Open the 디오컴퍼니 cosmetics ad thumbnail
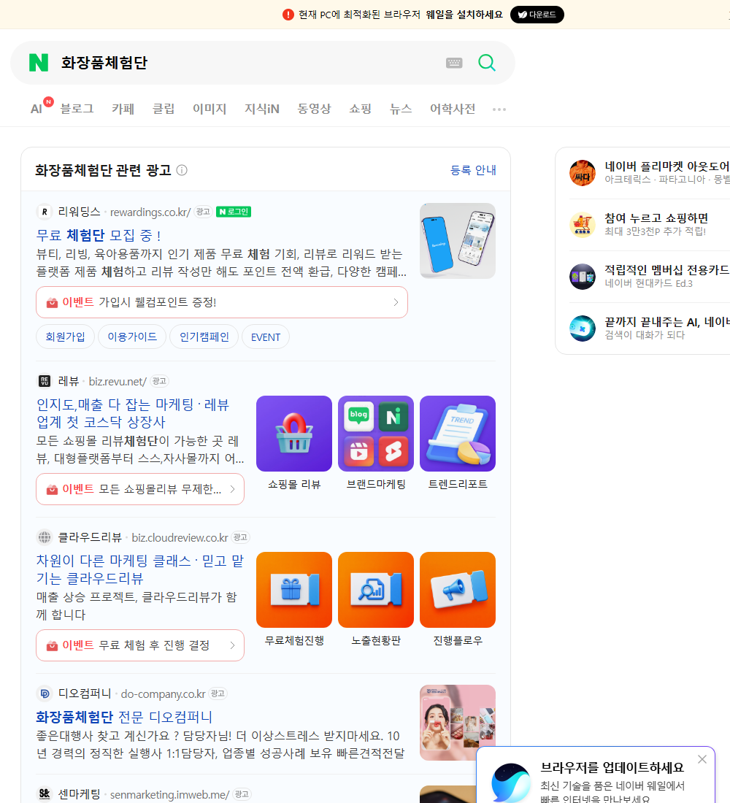The width and height of the screenshot is (730, 803). pos(458,723)
